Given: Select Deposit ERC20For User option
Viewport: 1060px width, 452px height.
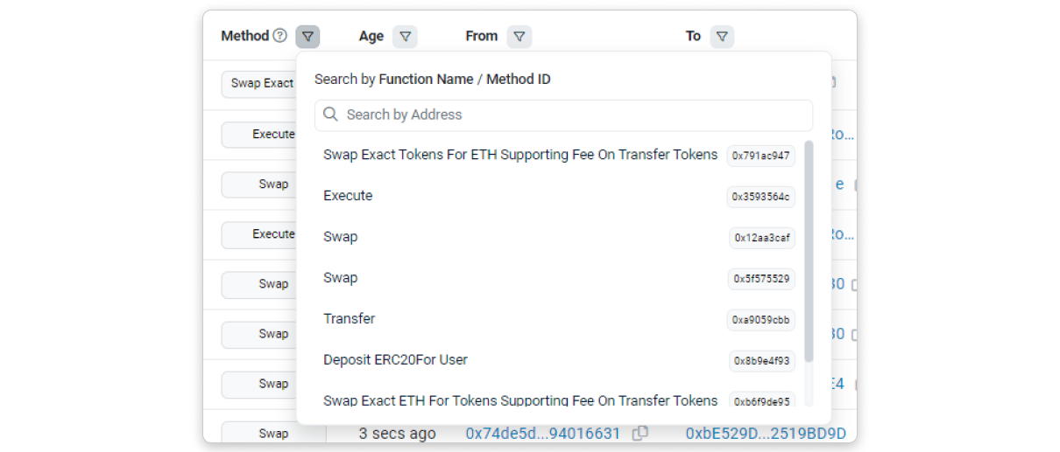Looking at the screenshot, I should pos(395,360).
